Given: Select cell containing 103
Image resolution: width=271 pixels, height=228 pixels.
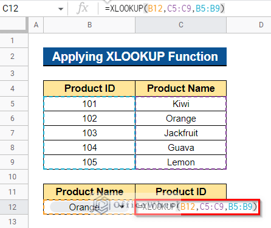Looking at the screenshot, I should (x=89, y=133).
